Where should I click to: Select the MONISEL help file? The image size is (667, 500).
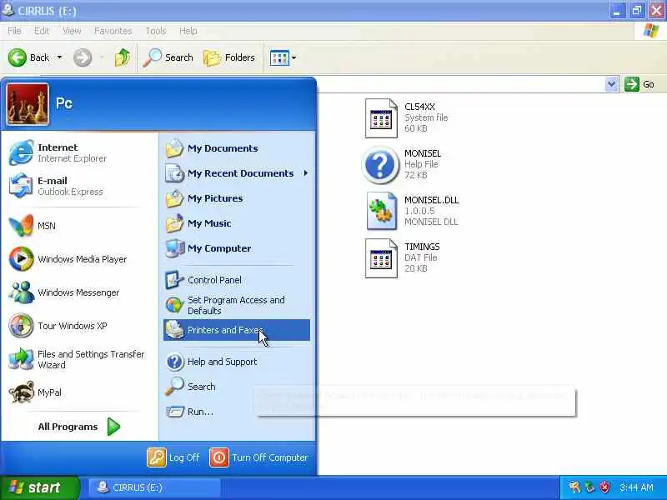[403, 164]
